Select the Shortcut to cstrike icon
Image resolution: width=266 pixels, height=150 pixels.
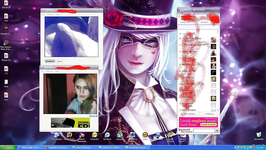[132, 137]
